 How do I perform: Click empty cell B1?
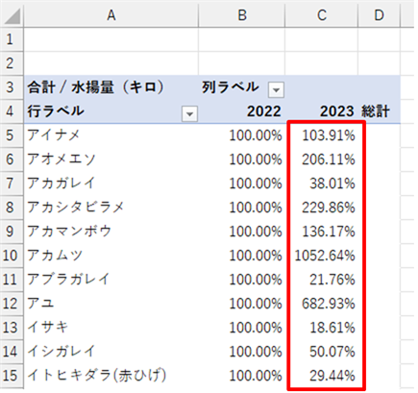point(242,39)
